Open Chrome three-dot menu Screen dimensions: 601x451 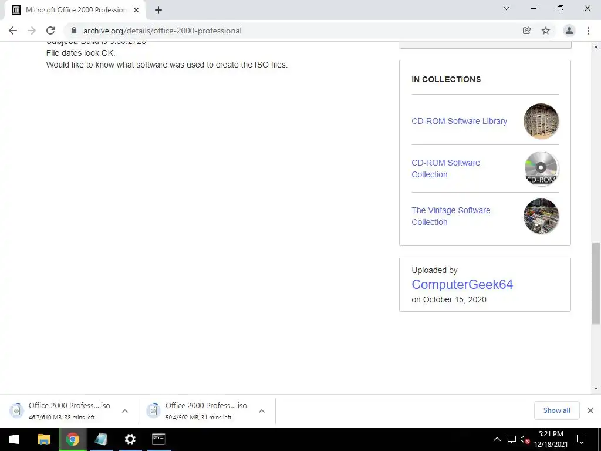pyautogui.click(x=588, y=31)
